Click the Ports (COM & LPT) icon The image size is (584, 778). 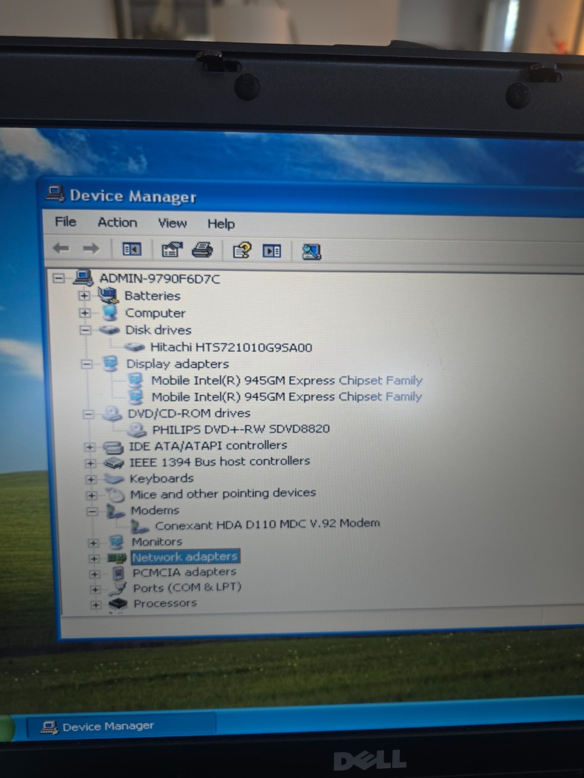click(118, 588)
